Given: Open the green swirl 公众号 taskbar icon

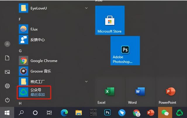Looking at the screenshot, I should pyautogui.click(x=179, y=113).
